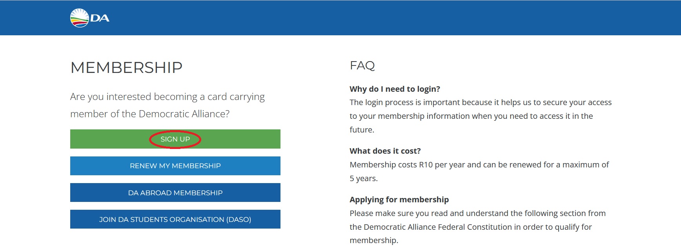Viewport: 681px width, 247px height.
Task: Click the FAQ section heading
Action: [362, 65]
